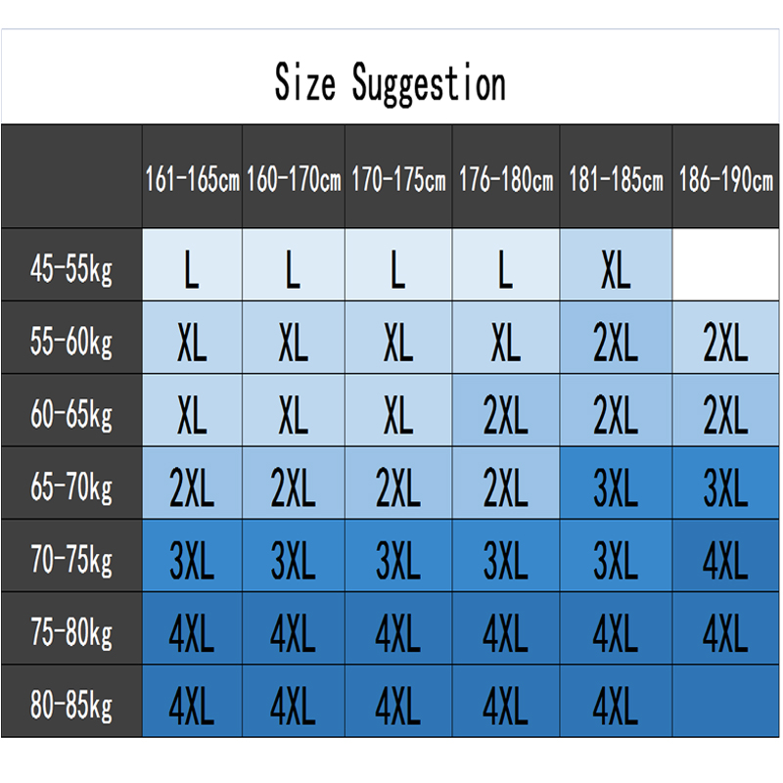Click 2XL cell for 65-70kg at 160-170cm
This screenshot has width=783, height=783.
pos(293,486)
